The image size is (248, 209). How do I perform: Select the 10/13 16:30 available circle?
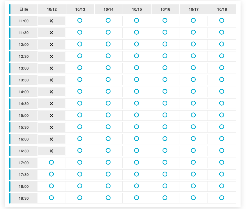pyautogui.click(x=80, y=150)
